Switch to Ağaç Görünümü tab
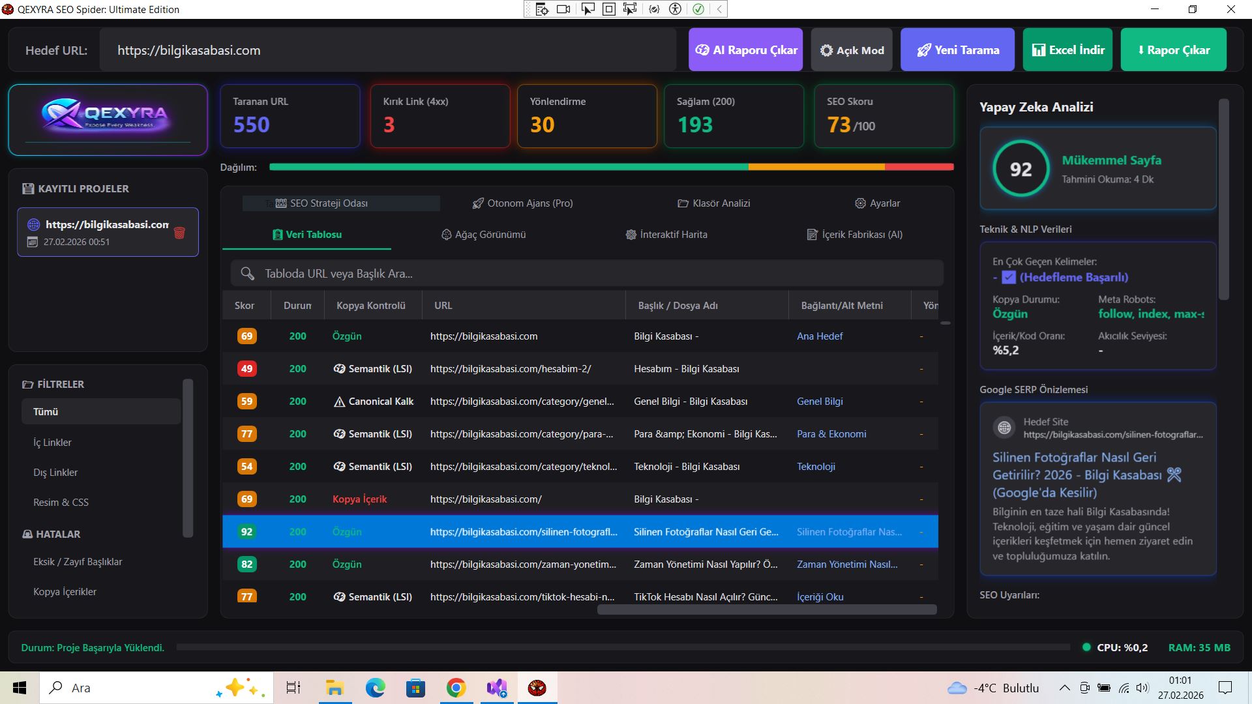This screenshot has width=1252, height=704. pos(483,235)
